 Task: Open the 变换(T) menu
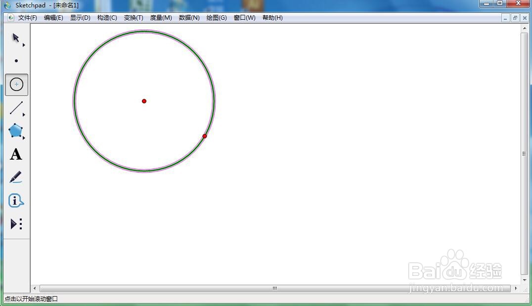(133, 18)
